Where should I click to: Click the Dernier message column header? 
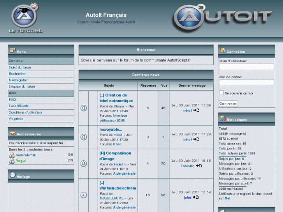tap(192, 86)
